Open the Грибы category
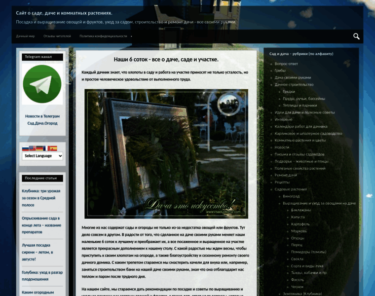Screen dimensions: 375x296 [280, 71]
